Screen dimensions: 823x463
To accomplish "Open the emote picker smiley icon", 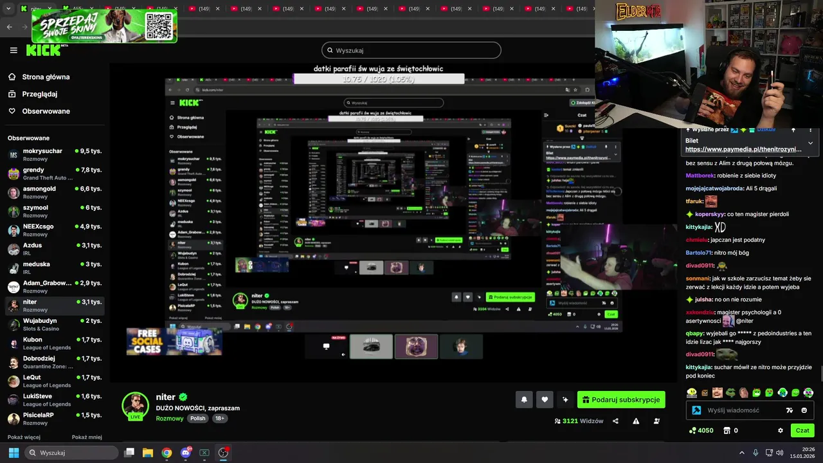I will (804, 410).
